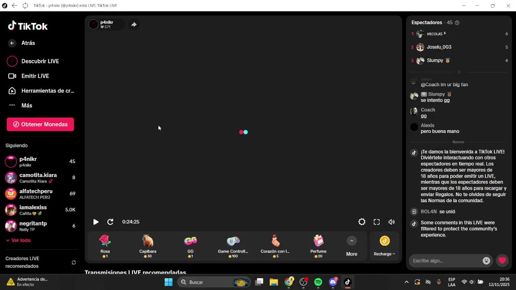The height and width of the screenshot is (290, 516).
Task: Open camotita.kiara live stream
Action: point(40,178)
